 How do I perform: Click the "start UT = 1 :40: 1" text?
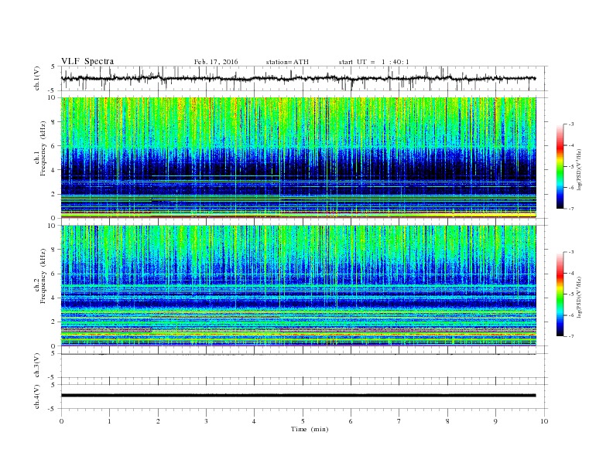pyautogui.click(x=374, y=62)
